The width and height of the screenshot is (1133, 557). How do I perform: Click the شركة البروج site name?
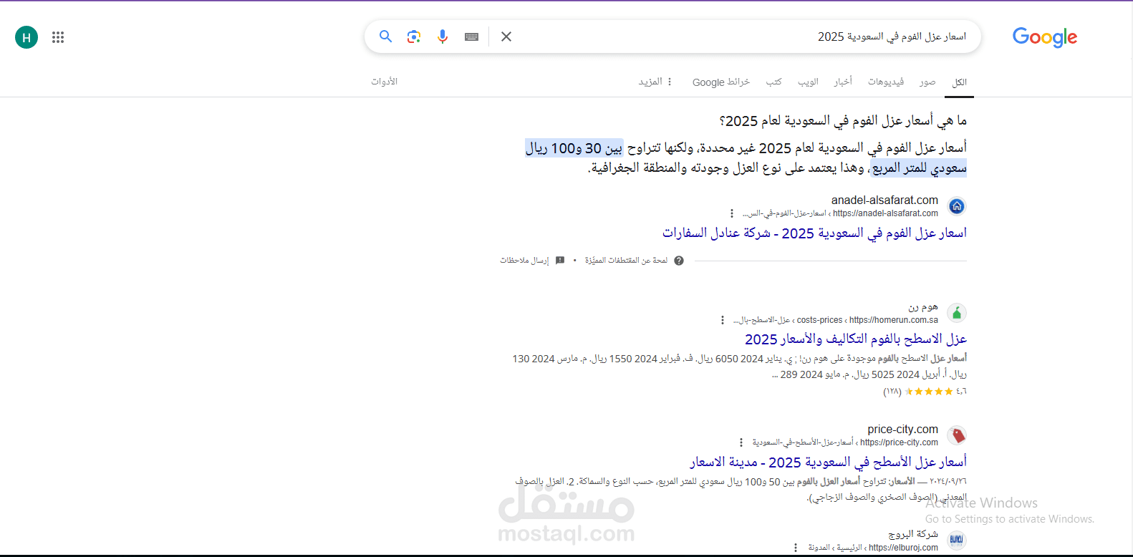(913, 535)
